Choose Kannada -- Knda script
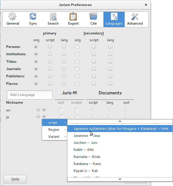 (120, 157)
